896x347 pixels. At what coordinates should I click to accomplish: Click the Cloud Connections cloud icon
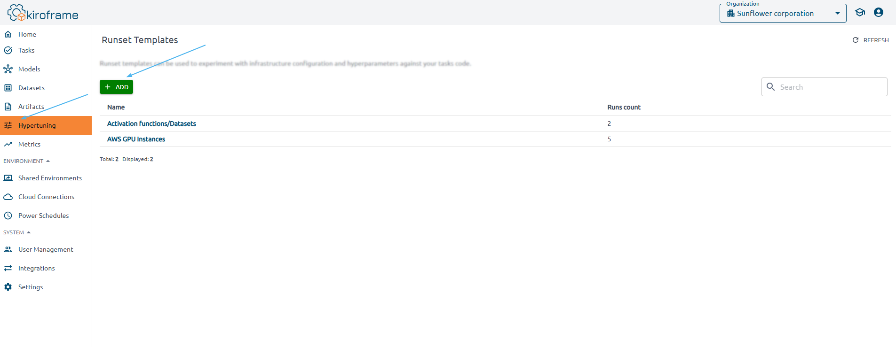point(8,197)
